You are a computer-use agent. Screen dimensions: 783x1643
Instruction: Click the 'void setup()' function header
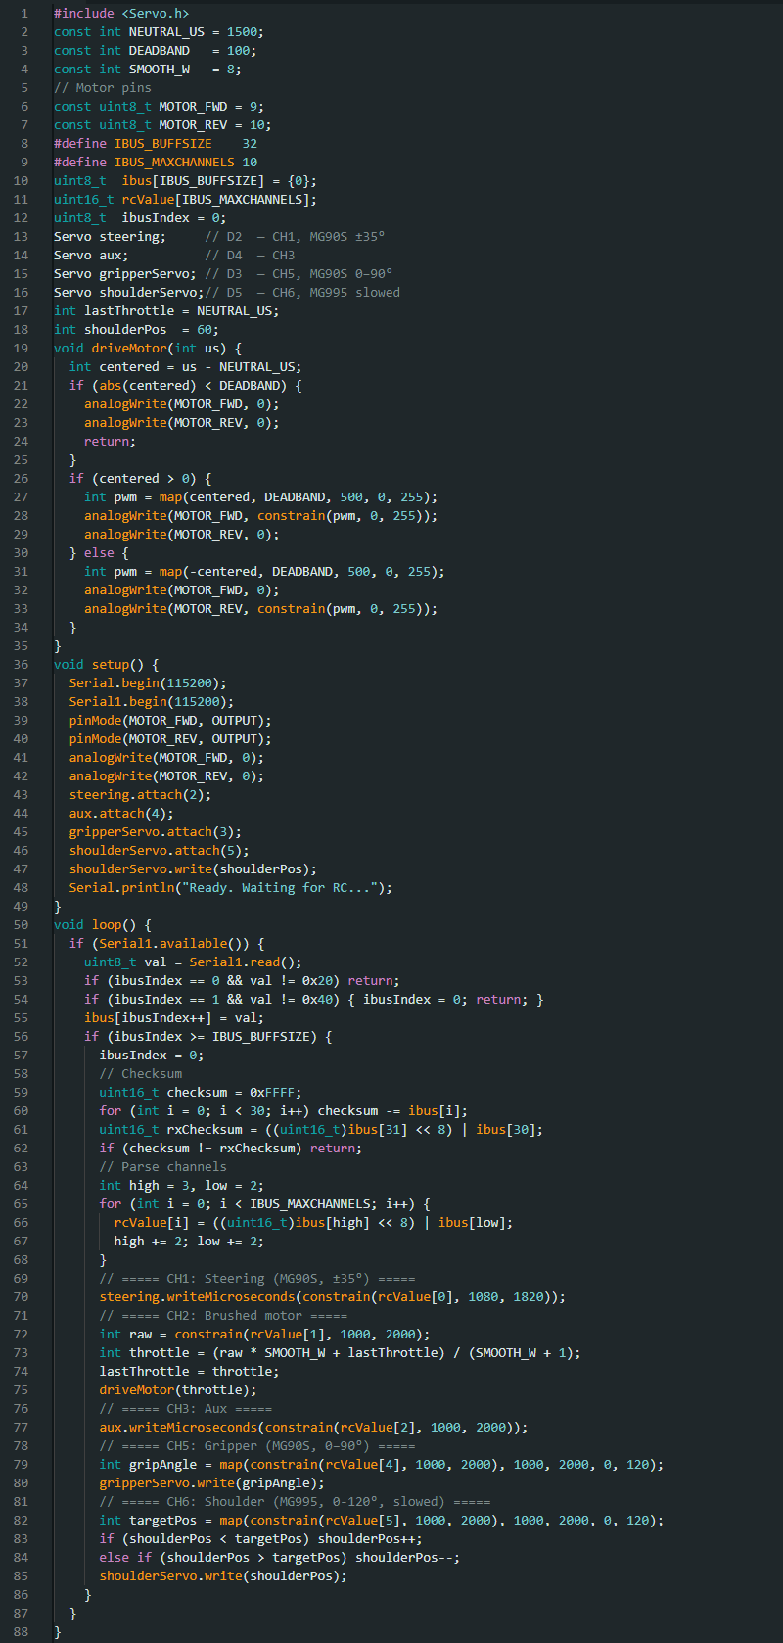[x=106, y=665]
